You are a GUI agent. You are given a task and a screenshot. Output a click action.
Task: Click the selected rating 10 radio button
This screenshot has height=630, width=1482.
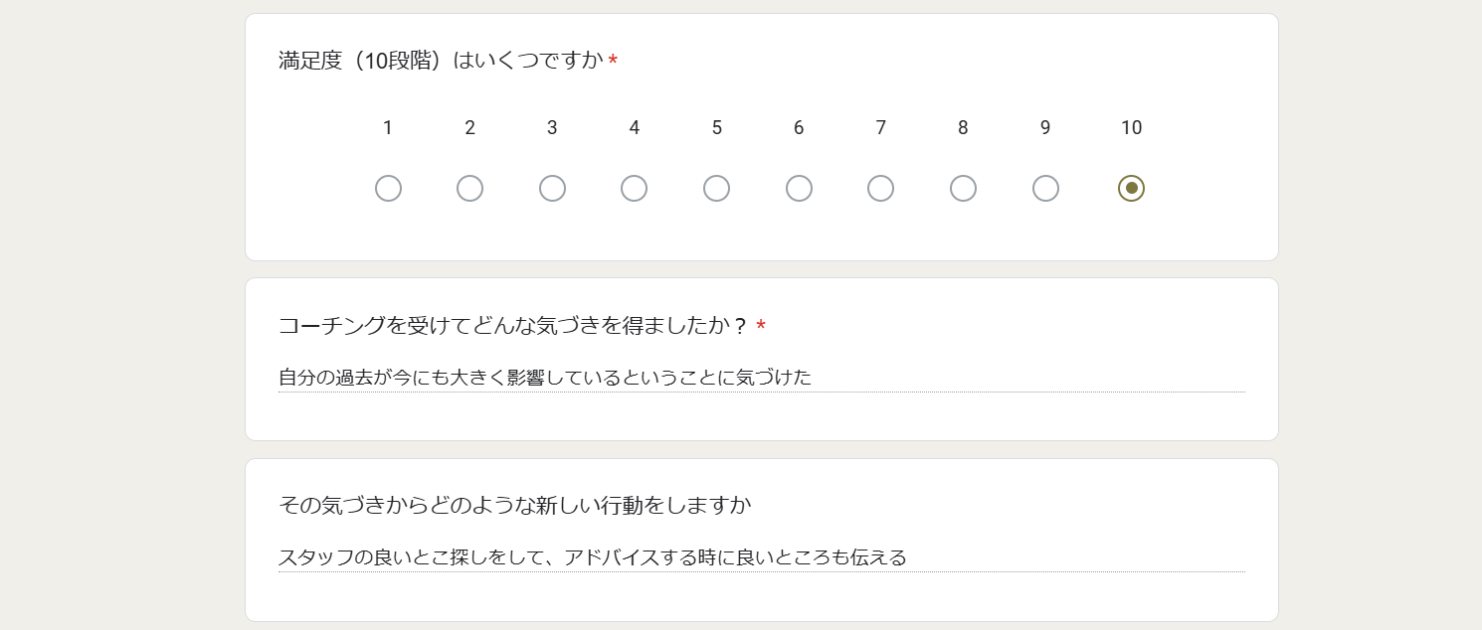tap(1131, 188)
